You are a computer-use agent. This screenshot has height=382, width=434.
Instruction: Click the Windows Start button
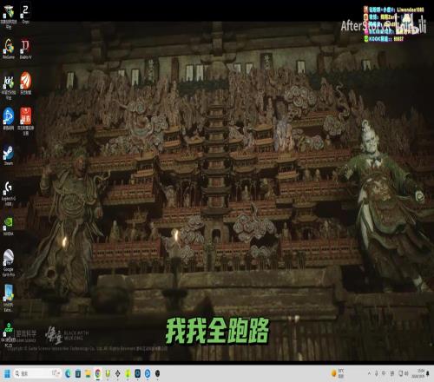point(7,373)
